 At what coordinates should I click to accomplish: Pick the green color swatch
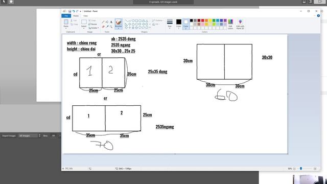point(214,20)
